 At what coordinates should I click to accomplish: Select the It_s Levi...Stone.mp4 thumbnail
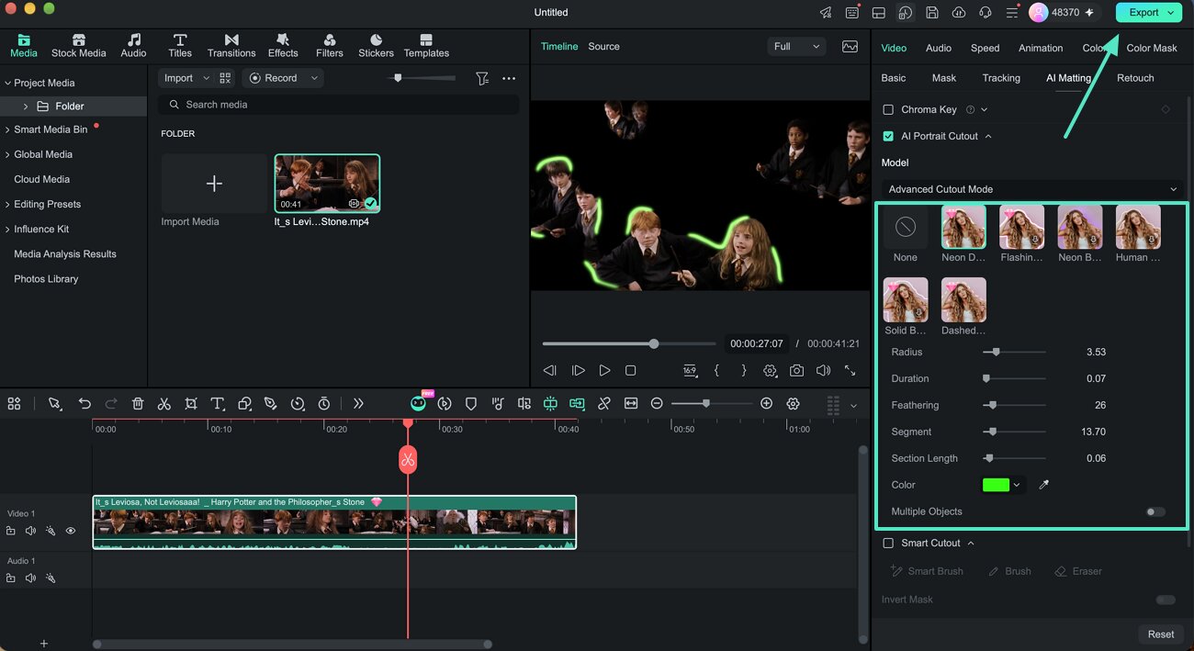(327, 183)
